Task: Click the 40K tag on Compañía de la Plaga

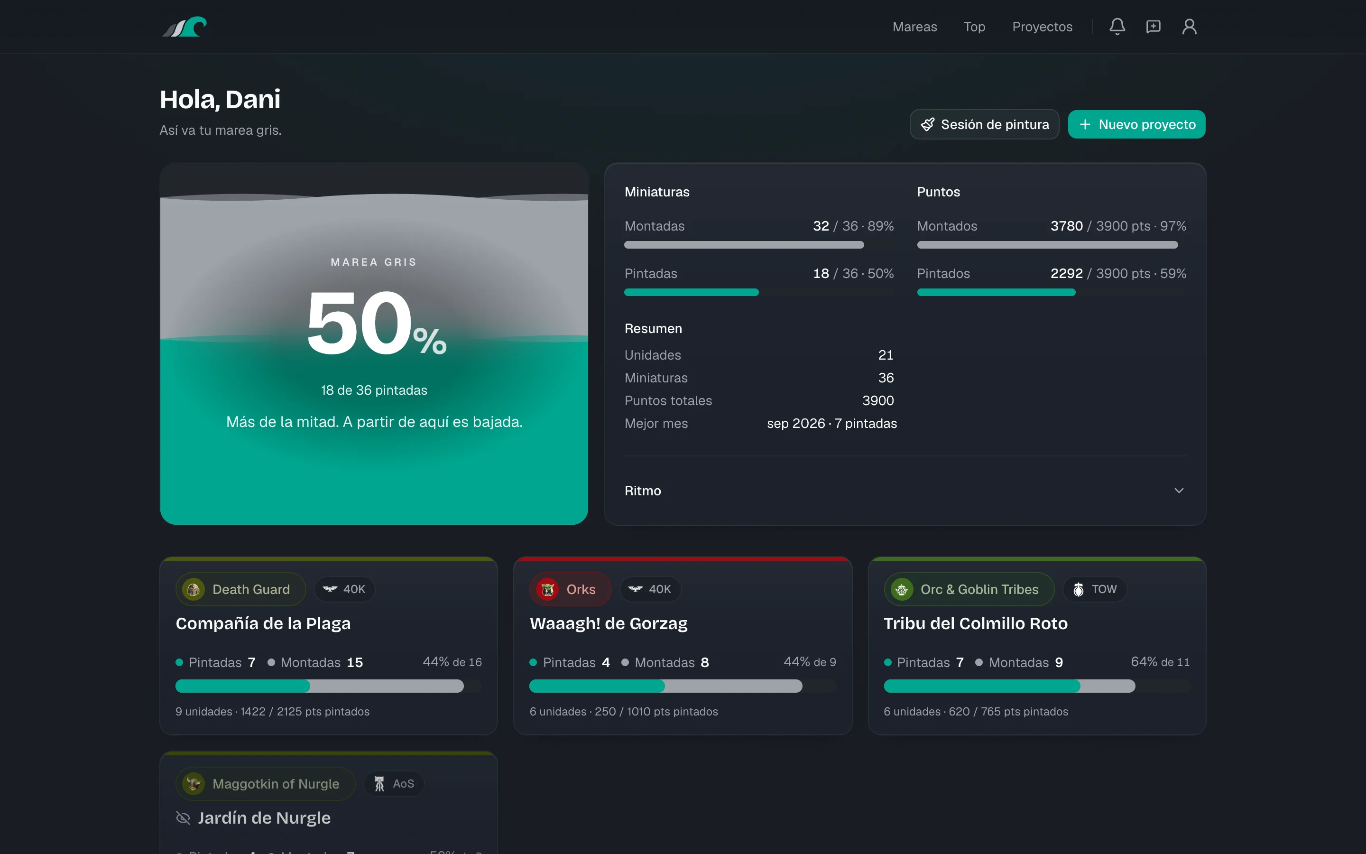Action: tap(344, 589)
